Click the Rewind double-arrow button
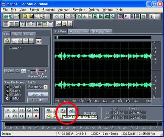 click(x=14, y=116)
